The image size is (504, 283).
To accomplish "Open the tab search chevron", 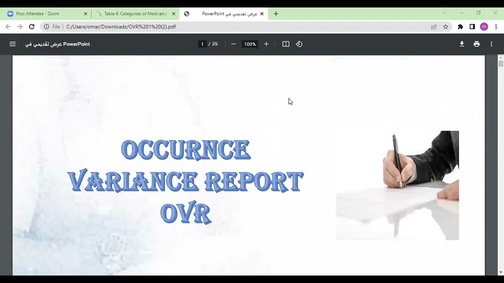I will tap(445, 13).
